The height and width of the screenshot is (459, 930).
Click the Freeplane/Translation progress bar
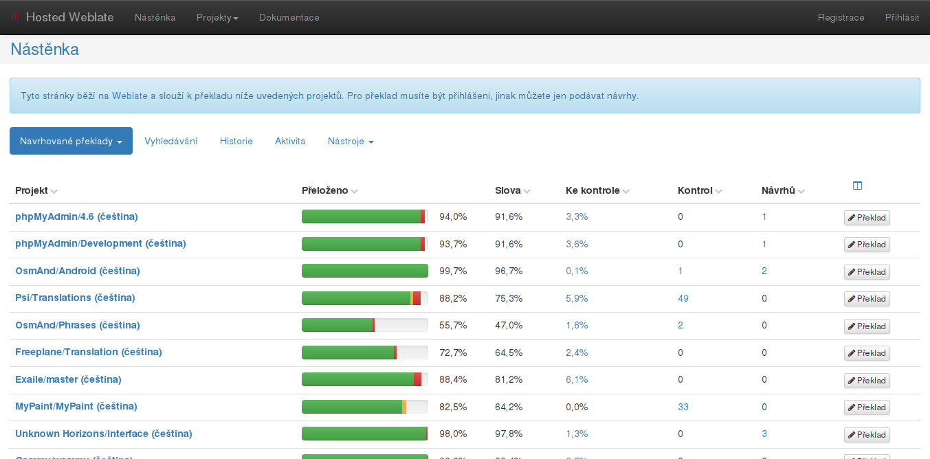(x=365, y=352)
